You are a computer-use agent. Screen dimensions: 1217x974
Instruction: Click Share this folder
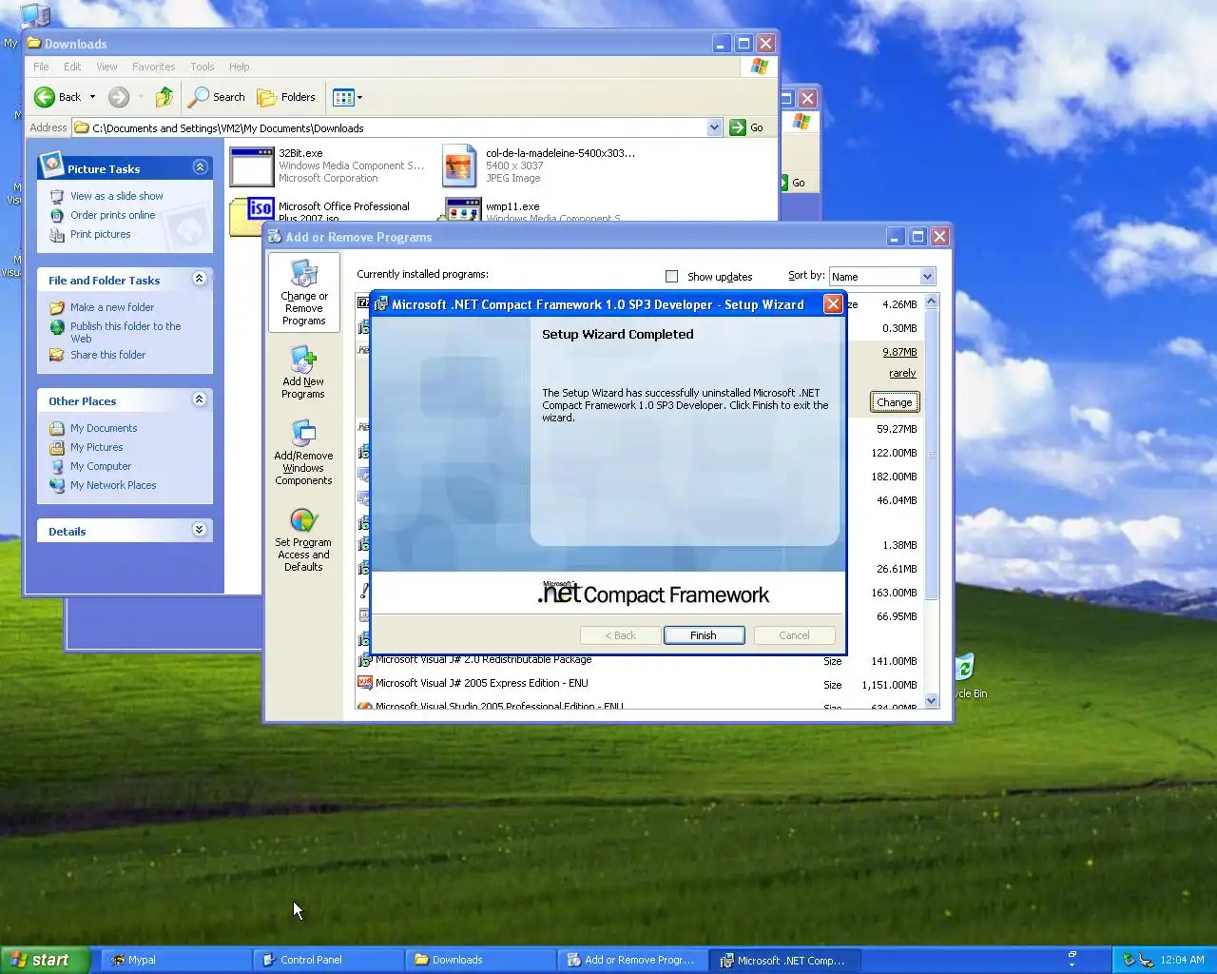(x=107, y=355)
